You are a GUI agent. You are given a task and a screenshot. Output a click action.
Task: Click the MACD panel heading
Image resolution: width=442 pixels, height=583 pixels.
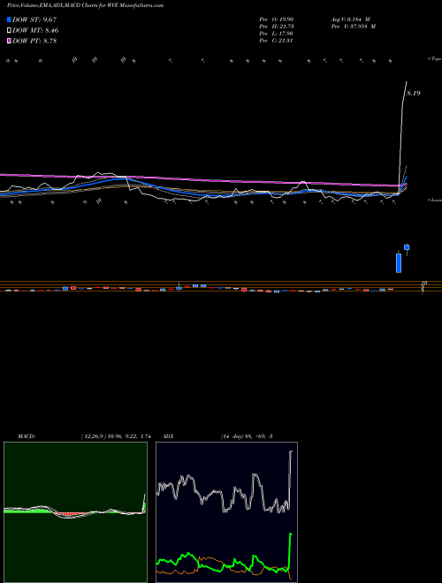pos(26,436)
